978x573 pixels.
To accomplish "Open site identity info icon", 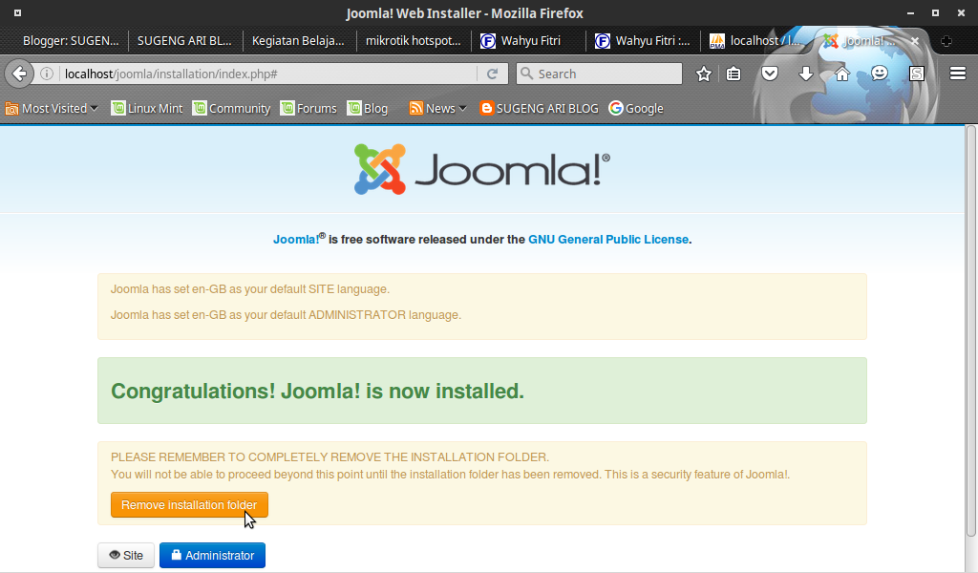I will pos(46,74).
